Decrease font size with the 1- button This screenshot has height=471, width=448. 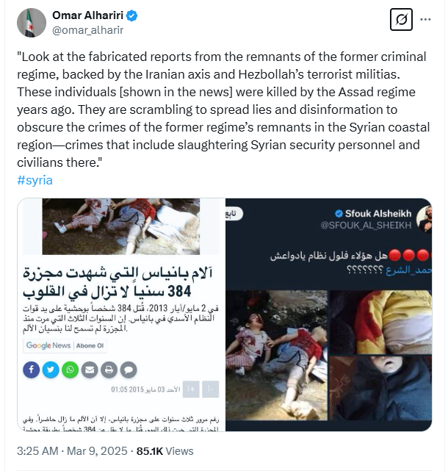pos(211,389)
